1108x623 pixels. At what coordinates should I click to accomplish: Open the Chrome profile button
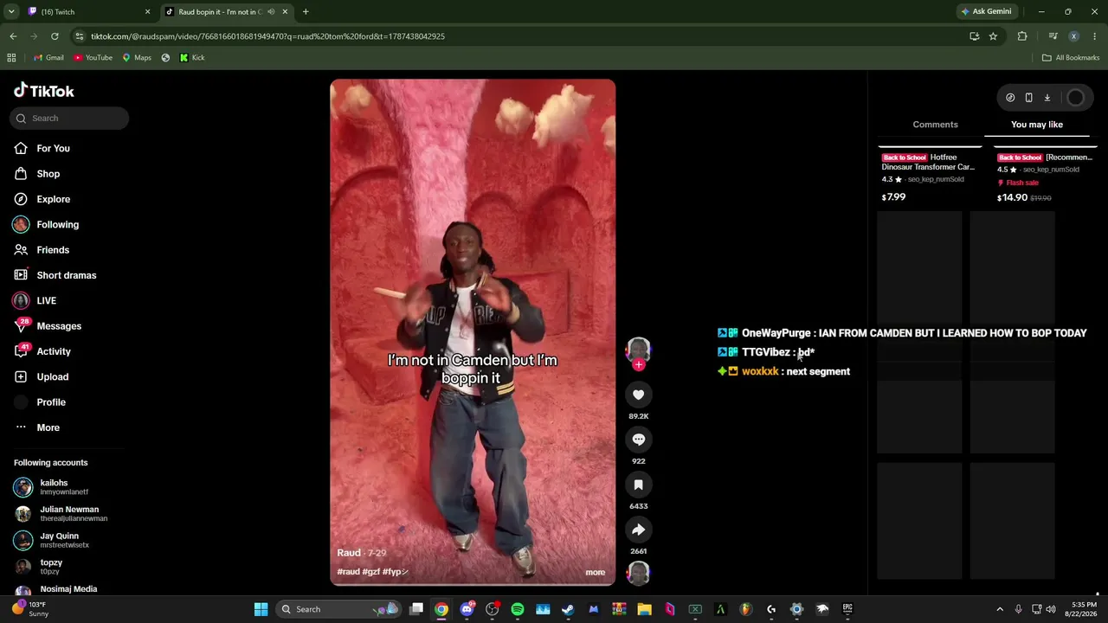[1073, 36]
